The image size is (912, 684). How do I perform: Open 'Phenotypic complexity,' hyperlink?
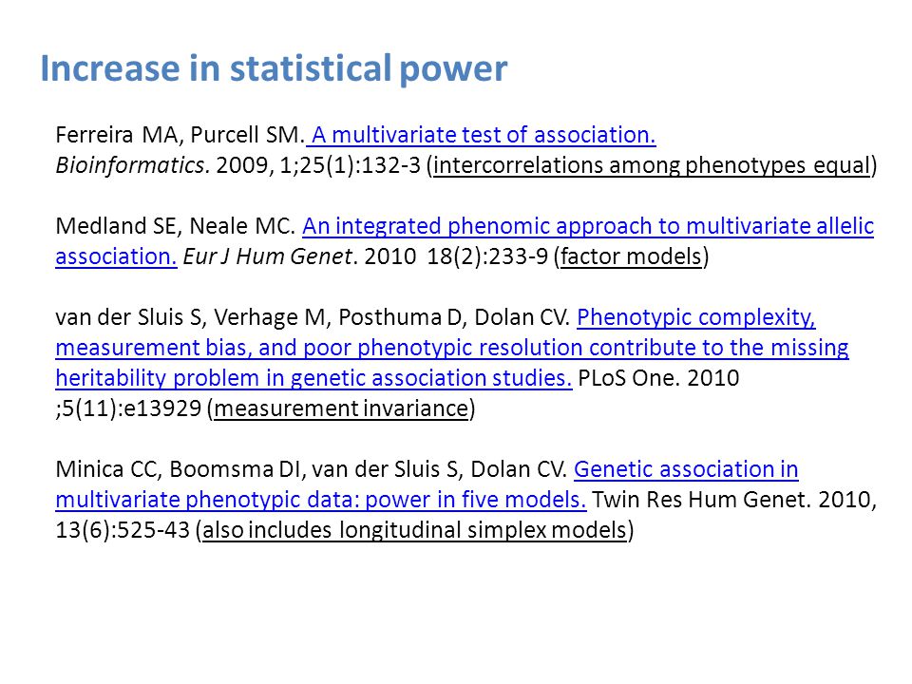[x=696, y=317]
